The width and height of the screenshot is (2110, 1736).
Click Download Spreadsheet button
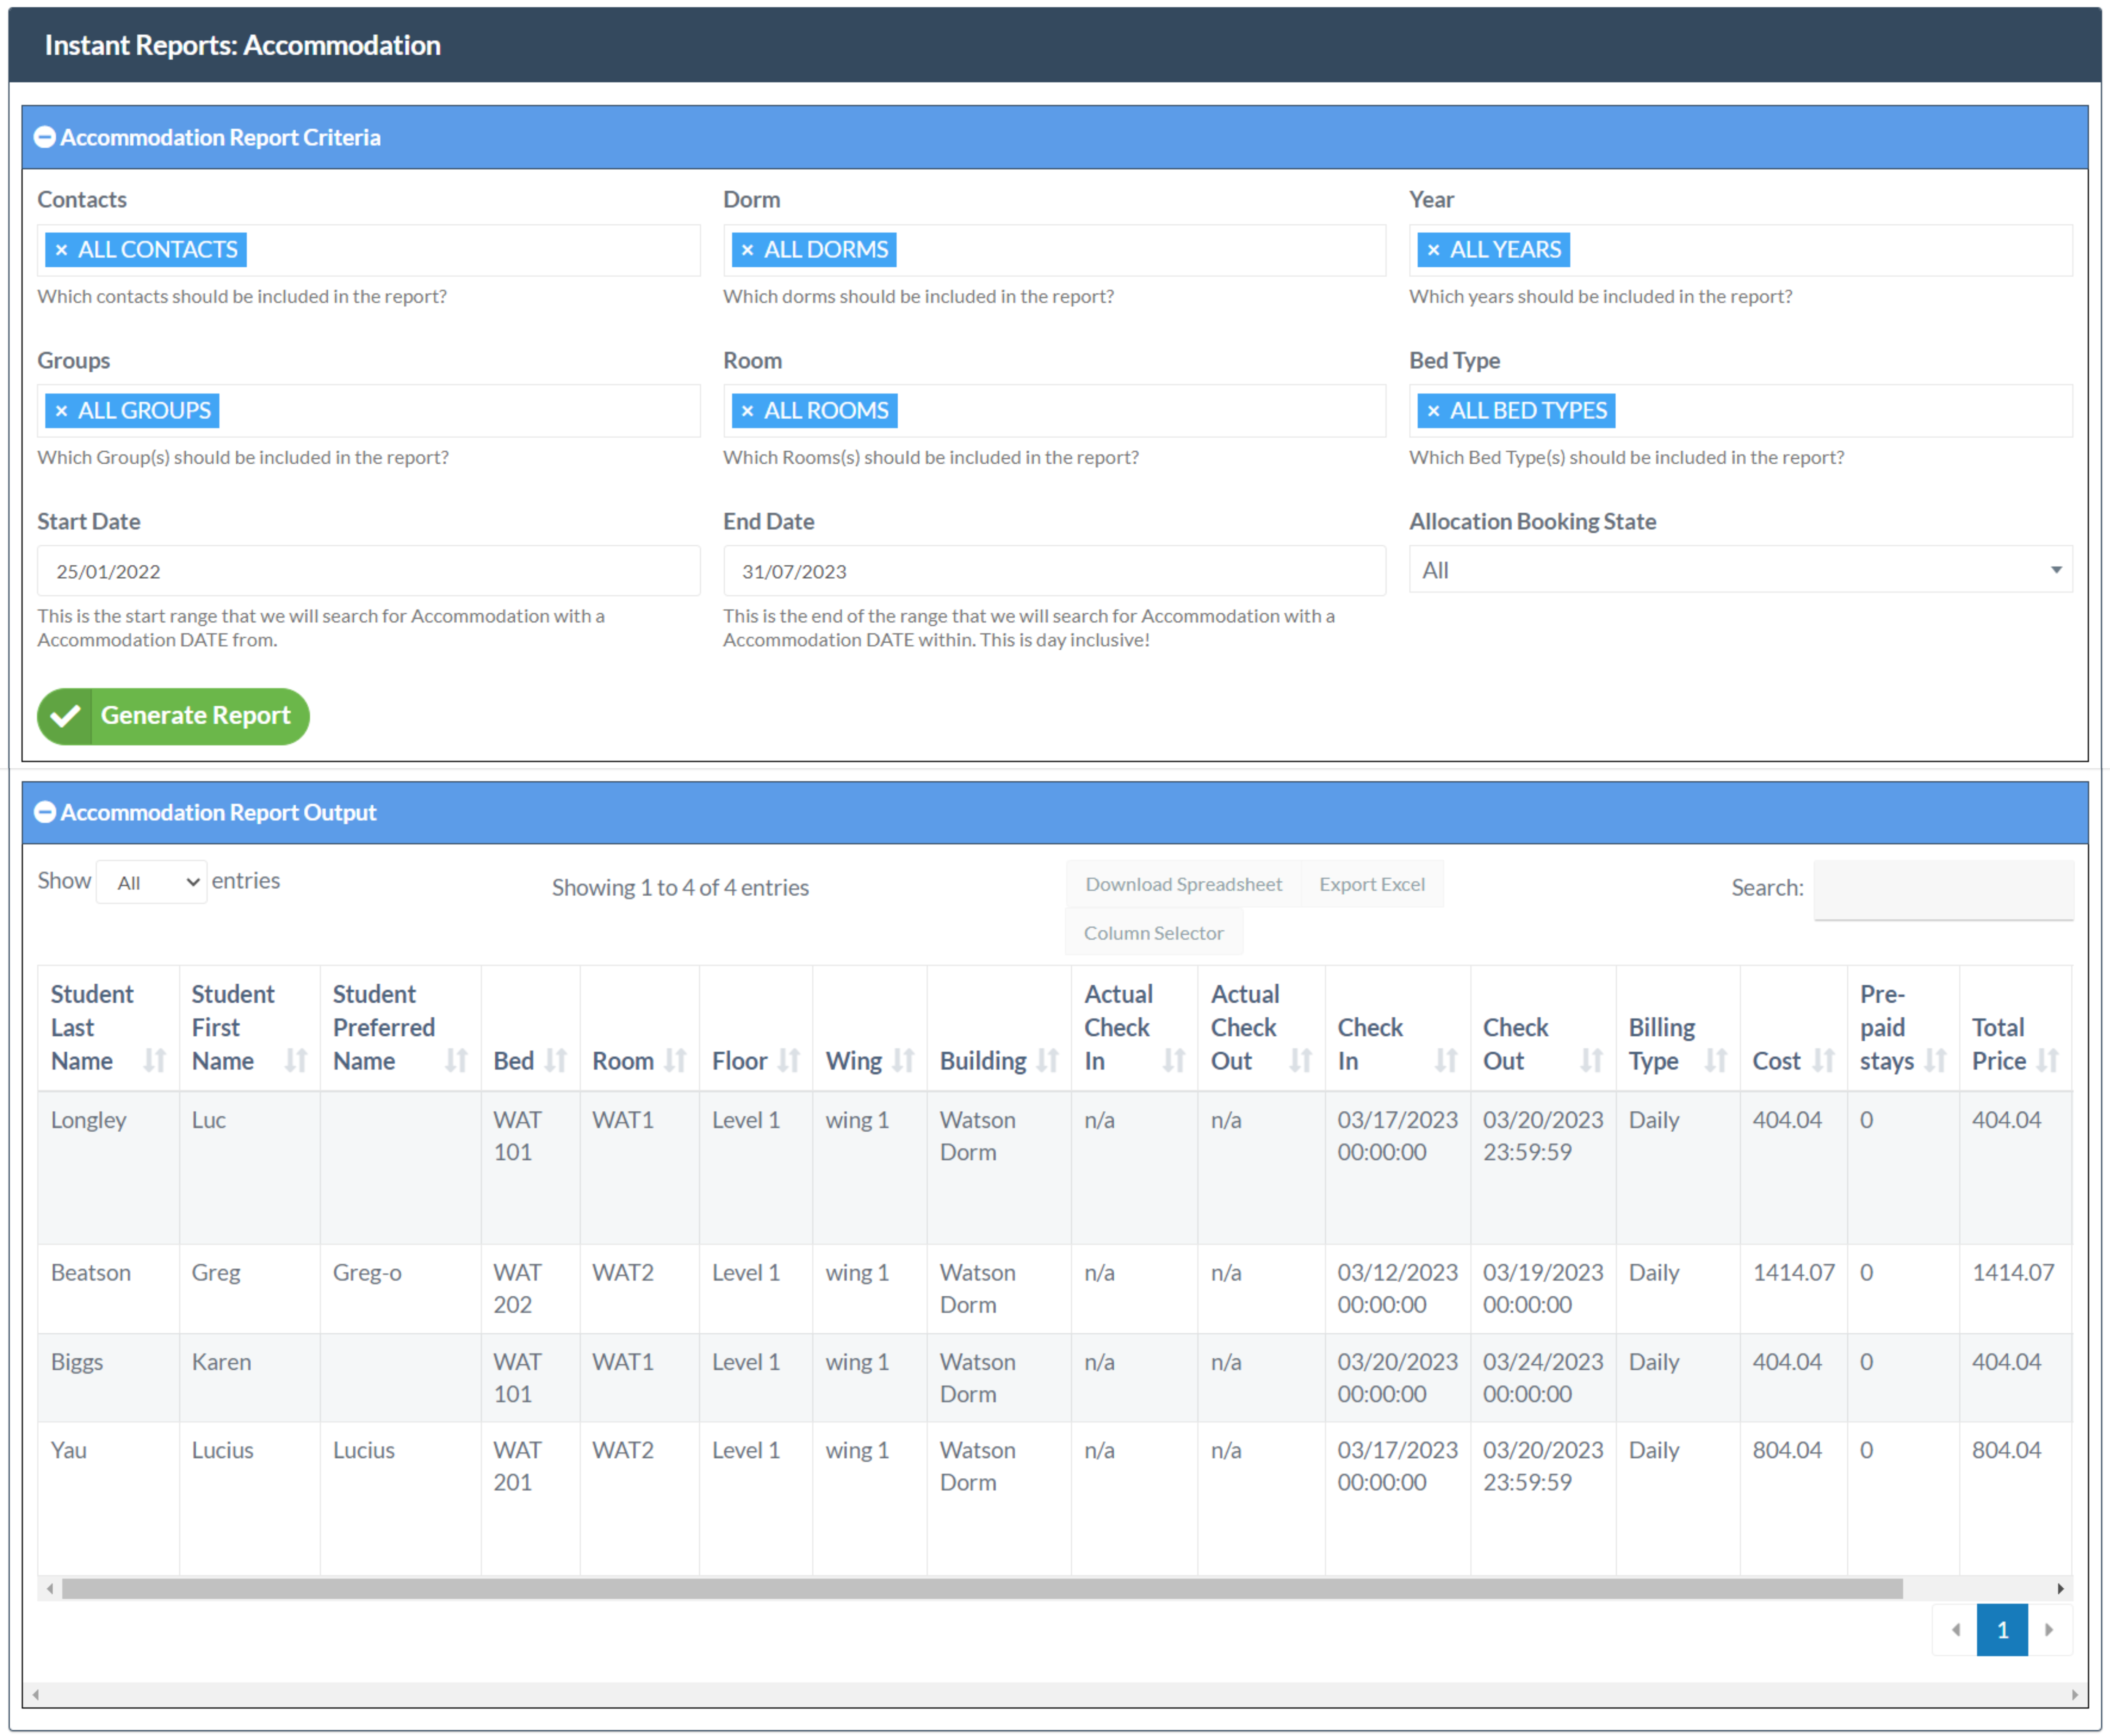[1183, 884]
